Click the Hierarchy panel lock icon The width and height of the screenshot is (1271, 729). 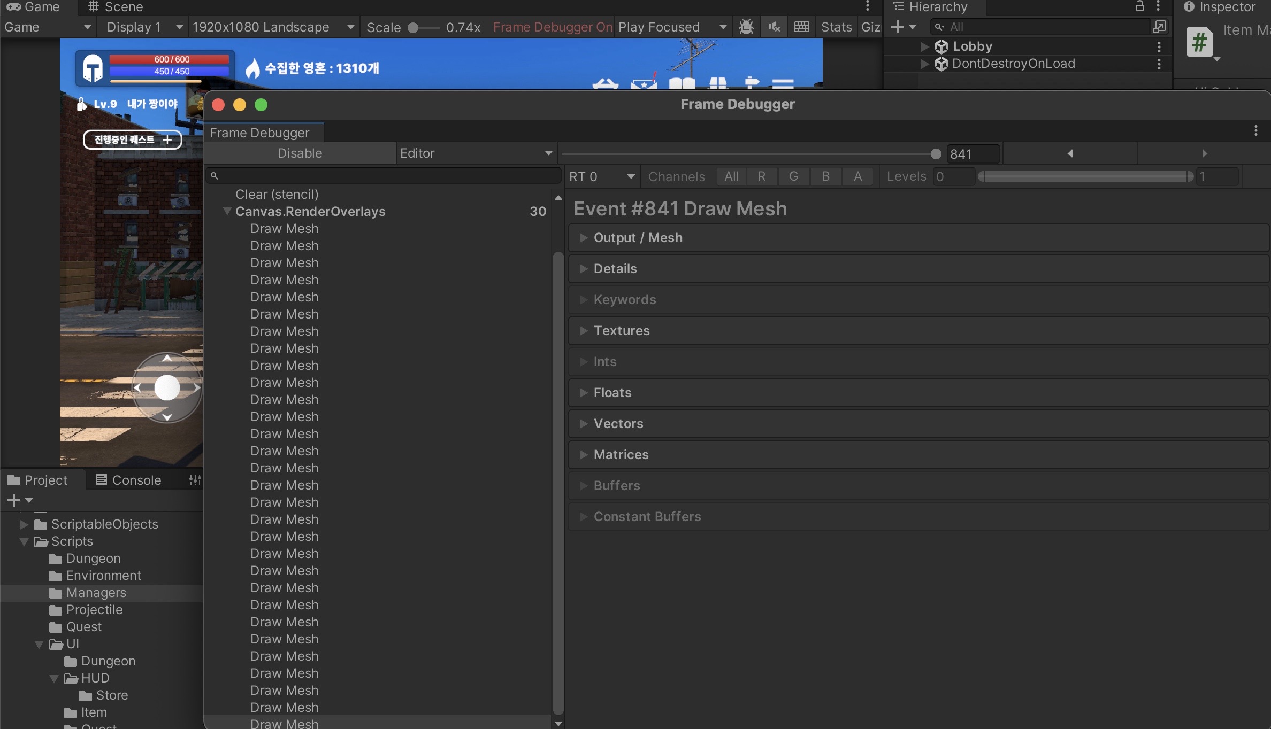(x=1139, y=6)
